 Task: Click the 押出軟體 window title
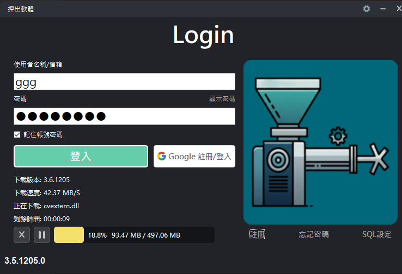[21, 9]
